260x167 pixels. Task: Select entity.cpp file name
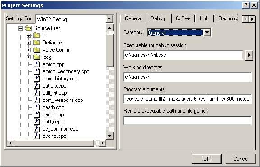53,122
